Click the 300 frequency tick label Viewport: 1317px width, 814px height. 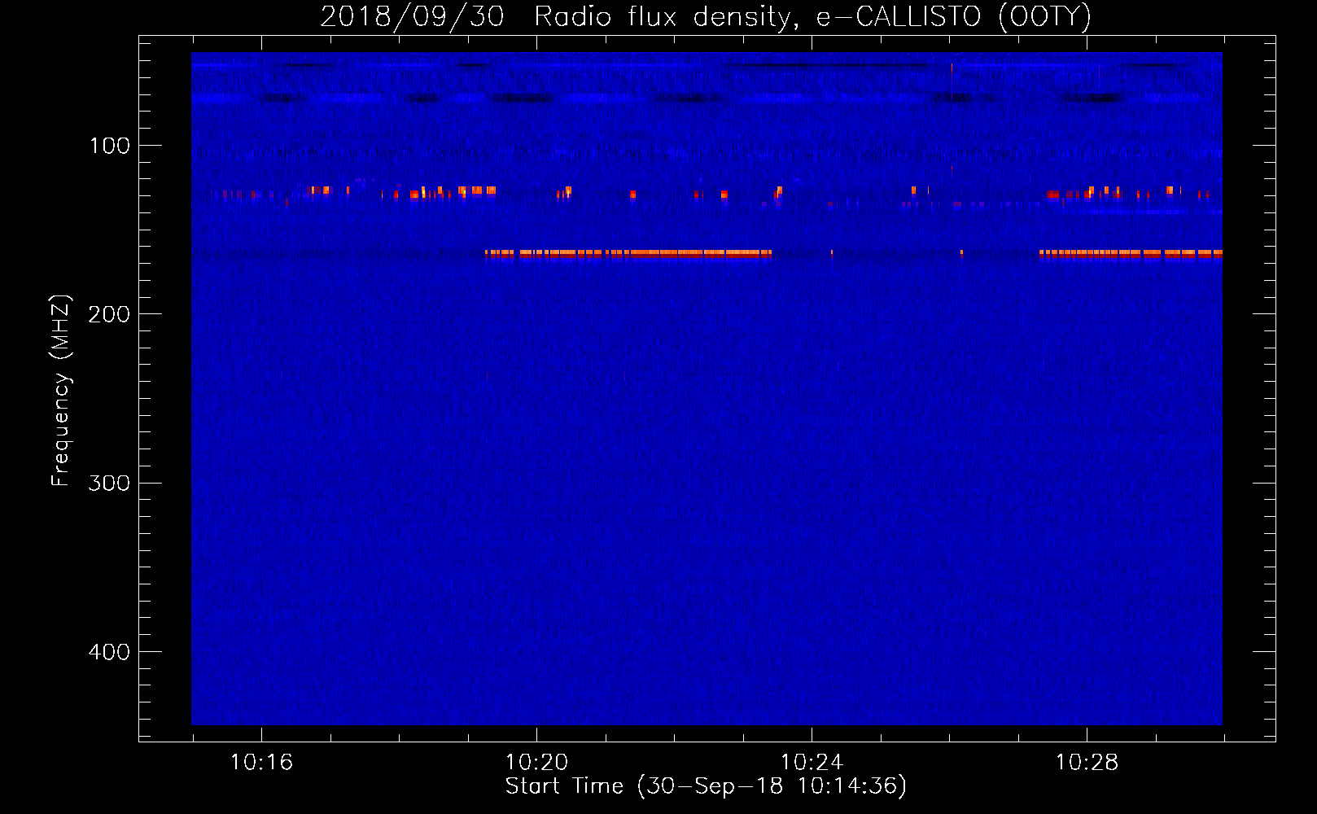coord(109,483)
